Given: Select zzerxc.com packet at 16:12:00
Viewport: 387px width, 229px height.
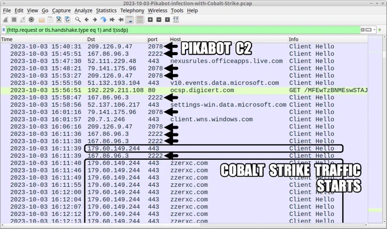Looking at the screenshot, I should coord(184,192).
